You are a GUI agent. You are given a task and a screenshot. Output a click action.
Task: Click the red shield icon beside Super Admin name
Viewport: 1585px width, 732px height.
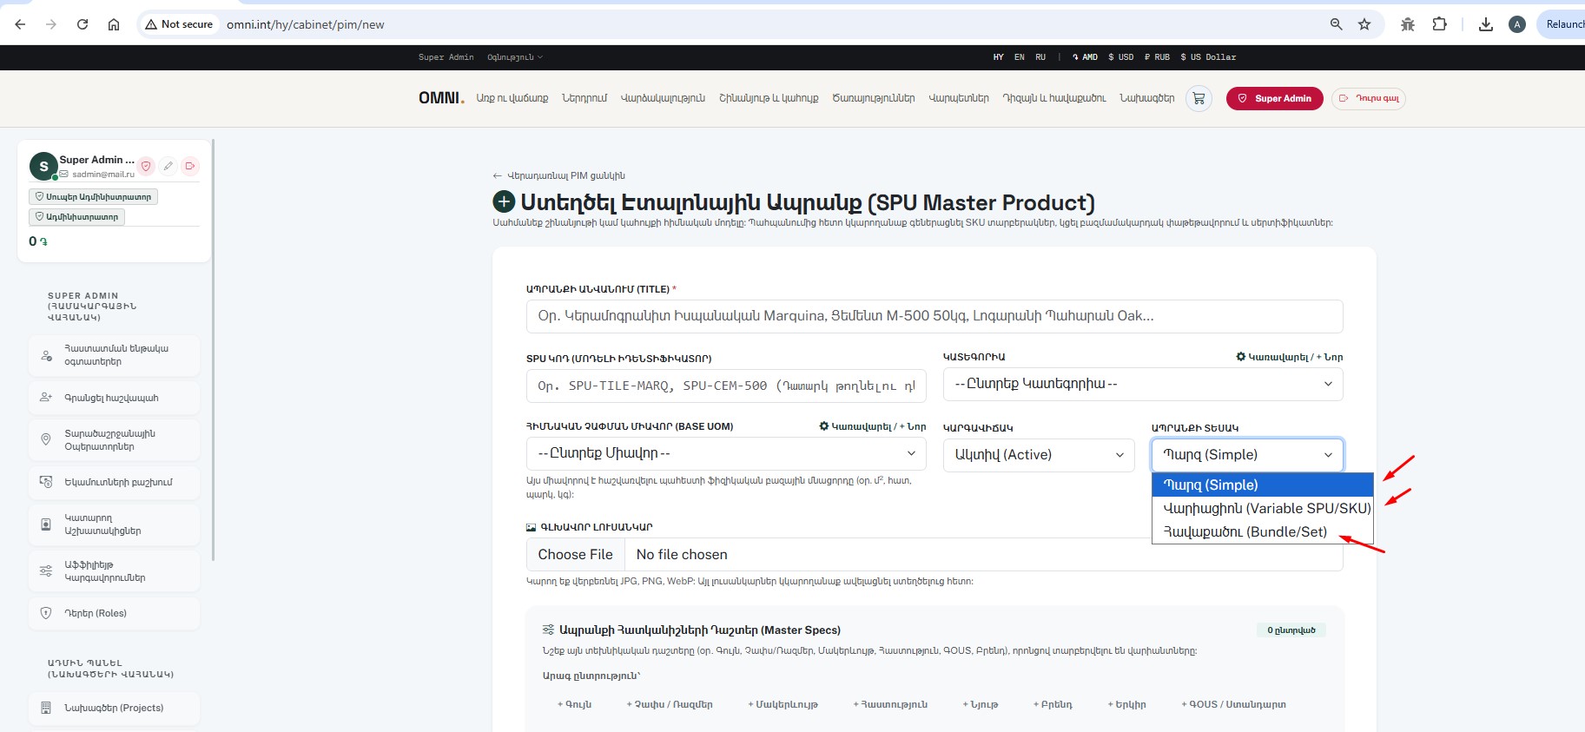[146, 166]
